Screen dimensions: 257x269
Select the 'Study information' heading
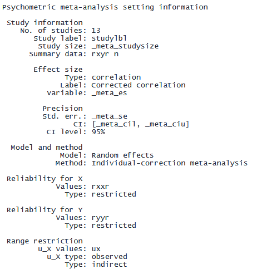pyautogui.click(x=45, y=23)
